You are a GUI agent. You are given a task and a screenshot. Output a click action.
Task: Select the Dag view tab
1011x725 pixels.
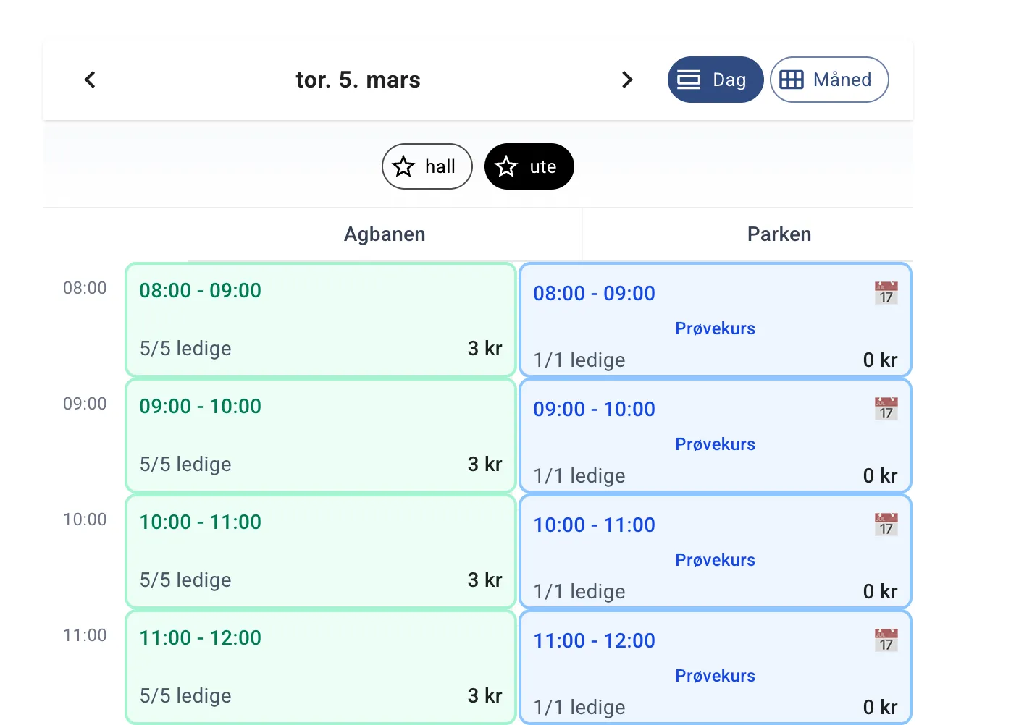coord(716,80)
